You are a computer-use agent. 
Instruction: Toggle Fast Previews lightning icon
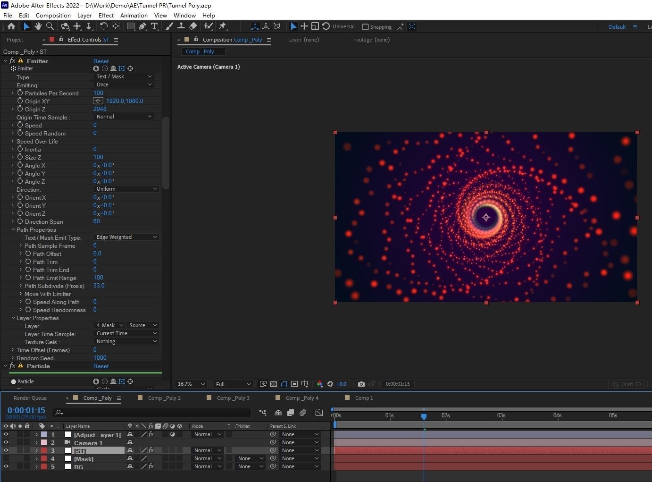tap(263, 384)
